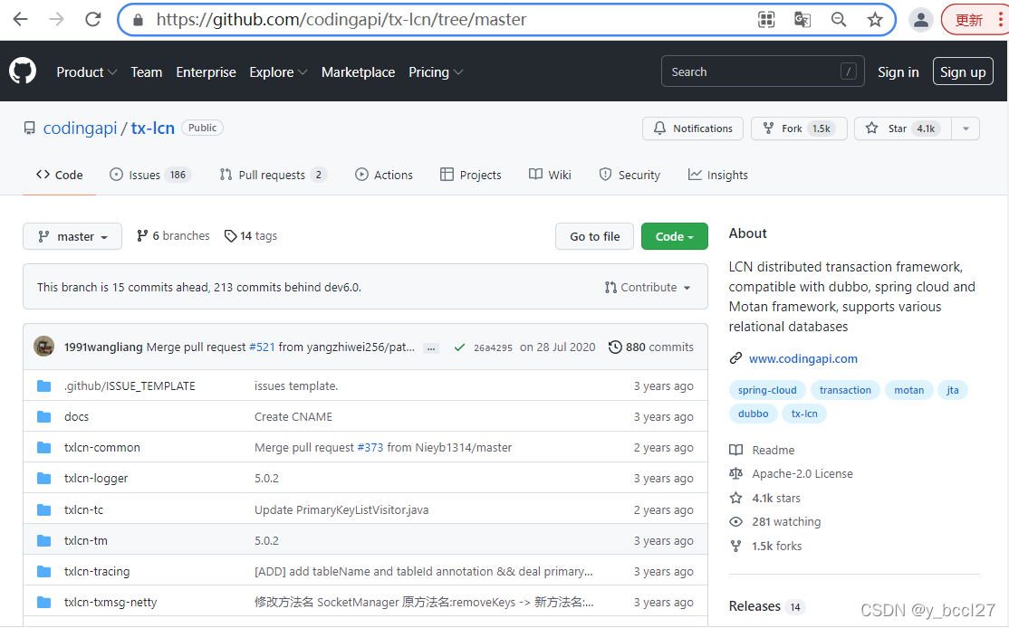Click the zoom magnifier icon in address bar
Image resolution: width=1009 pixels, height=628 pixels.
point(839,20)
